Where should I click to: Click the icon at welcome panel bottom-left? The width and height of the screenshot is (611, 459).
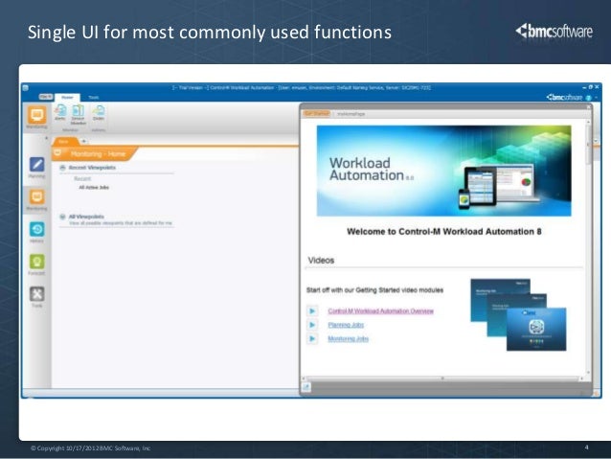tap(306, 387)
